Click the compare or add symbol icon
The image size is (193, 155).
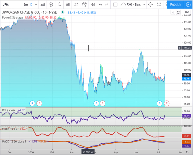50,5
